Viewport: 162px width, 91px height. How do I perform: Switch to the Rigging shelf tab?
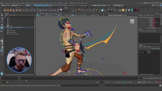point(37,8)
